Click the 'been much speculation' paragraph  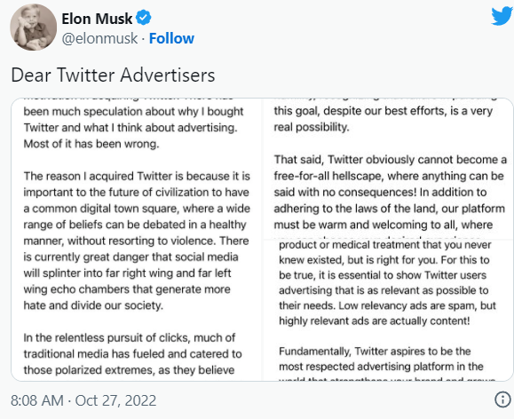click(133, 128)
